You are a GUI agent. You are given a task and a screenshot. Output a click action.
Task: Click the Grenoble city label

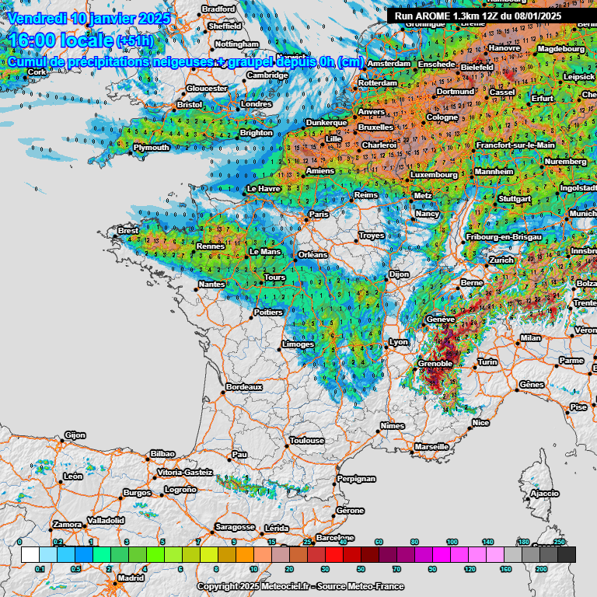(435, 364)
